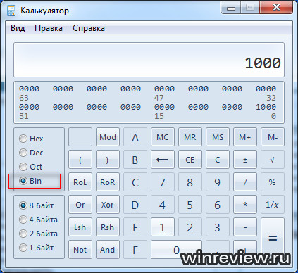Viewport: 298px width, 273px height.
Task: Click the digit 7 button
Action: pyautogui.click(x=163, y=182)
